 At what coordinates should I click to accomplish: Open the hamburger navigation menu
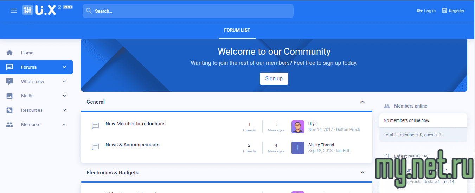pos(14,11)
